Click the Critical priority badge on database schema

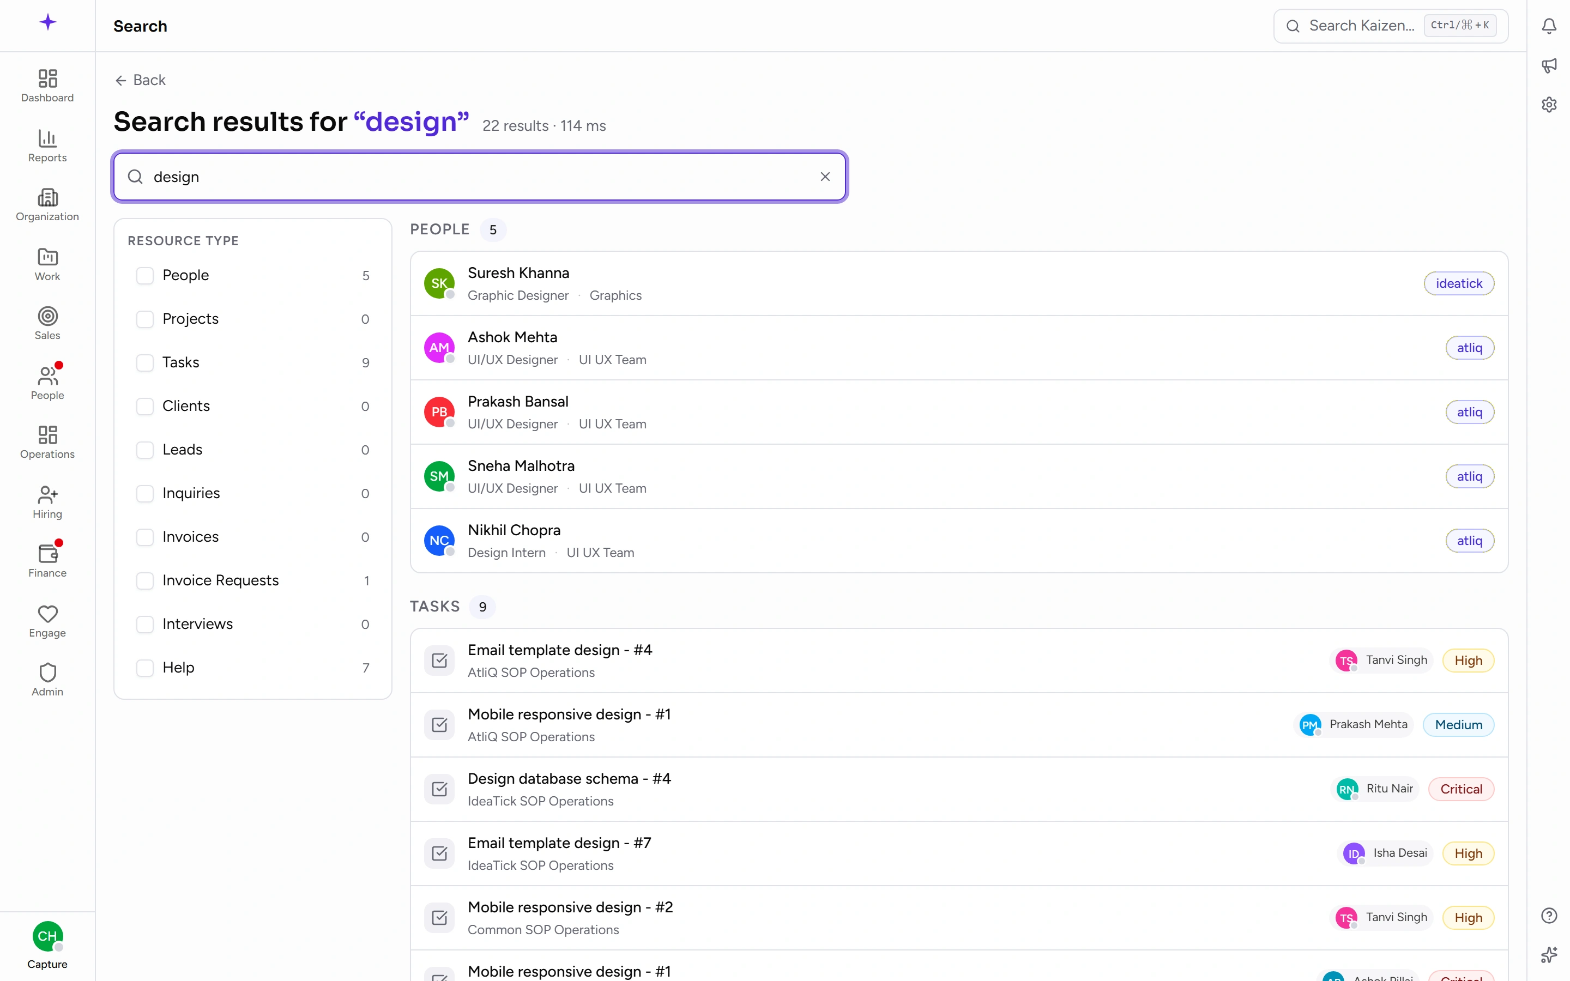(1461, 789)
